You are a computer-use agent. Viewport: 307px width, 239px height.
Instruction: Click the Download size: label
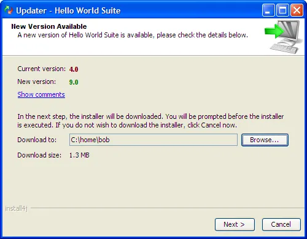(39, 155)
